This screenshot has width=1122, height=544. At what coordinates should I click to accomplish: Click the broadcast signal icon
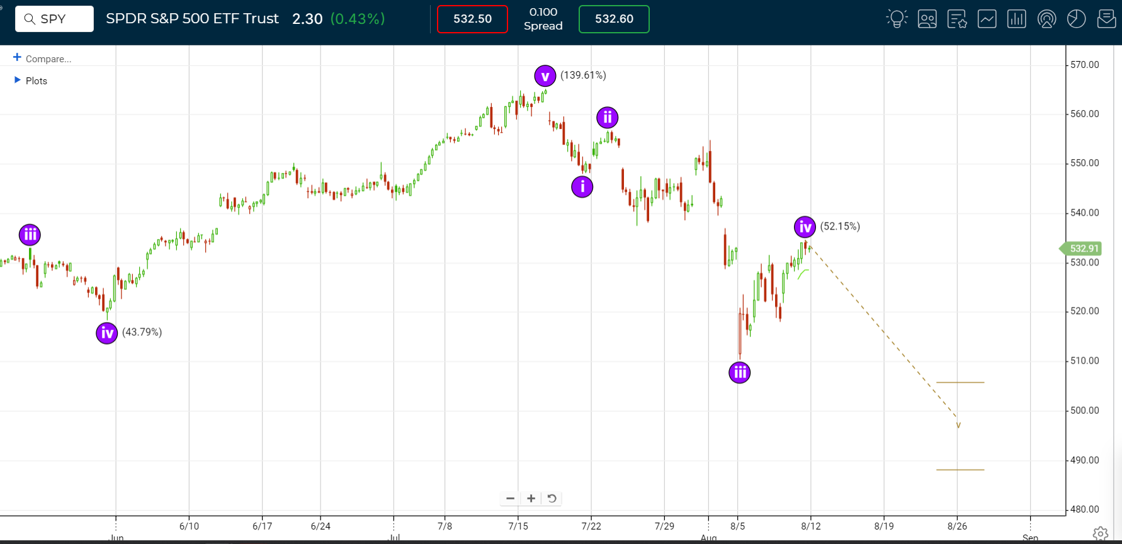coord(1046,19)
